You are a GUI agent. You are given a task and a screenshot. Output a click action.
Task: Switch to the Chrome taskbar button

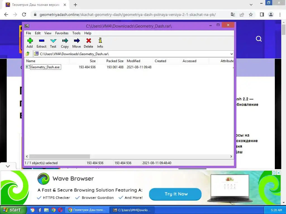[87, 210]
